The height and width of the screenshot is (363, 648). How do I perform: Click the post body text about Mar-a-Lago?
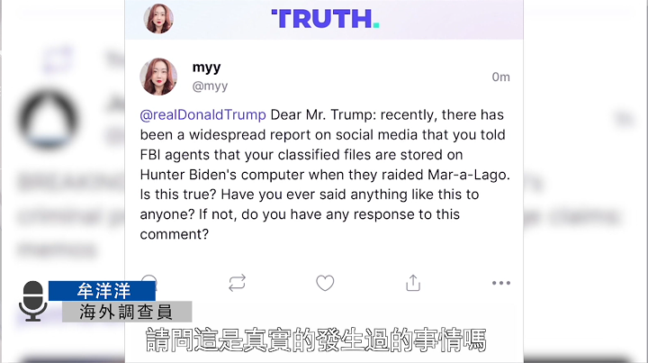pyautogui.click(x=325, y=174)
